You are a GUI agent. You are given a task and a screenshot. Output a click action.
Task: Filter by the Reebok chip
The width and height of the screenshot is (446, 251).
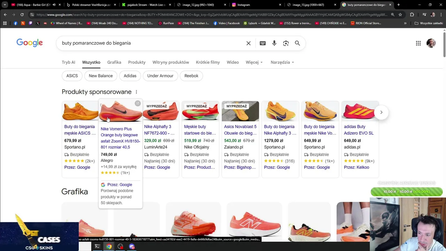[191, 76]
